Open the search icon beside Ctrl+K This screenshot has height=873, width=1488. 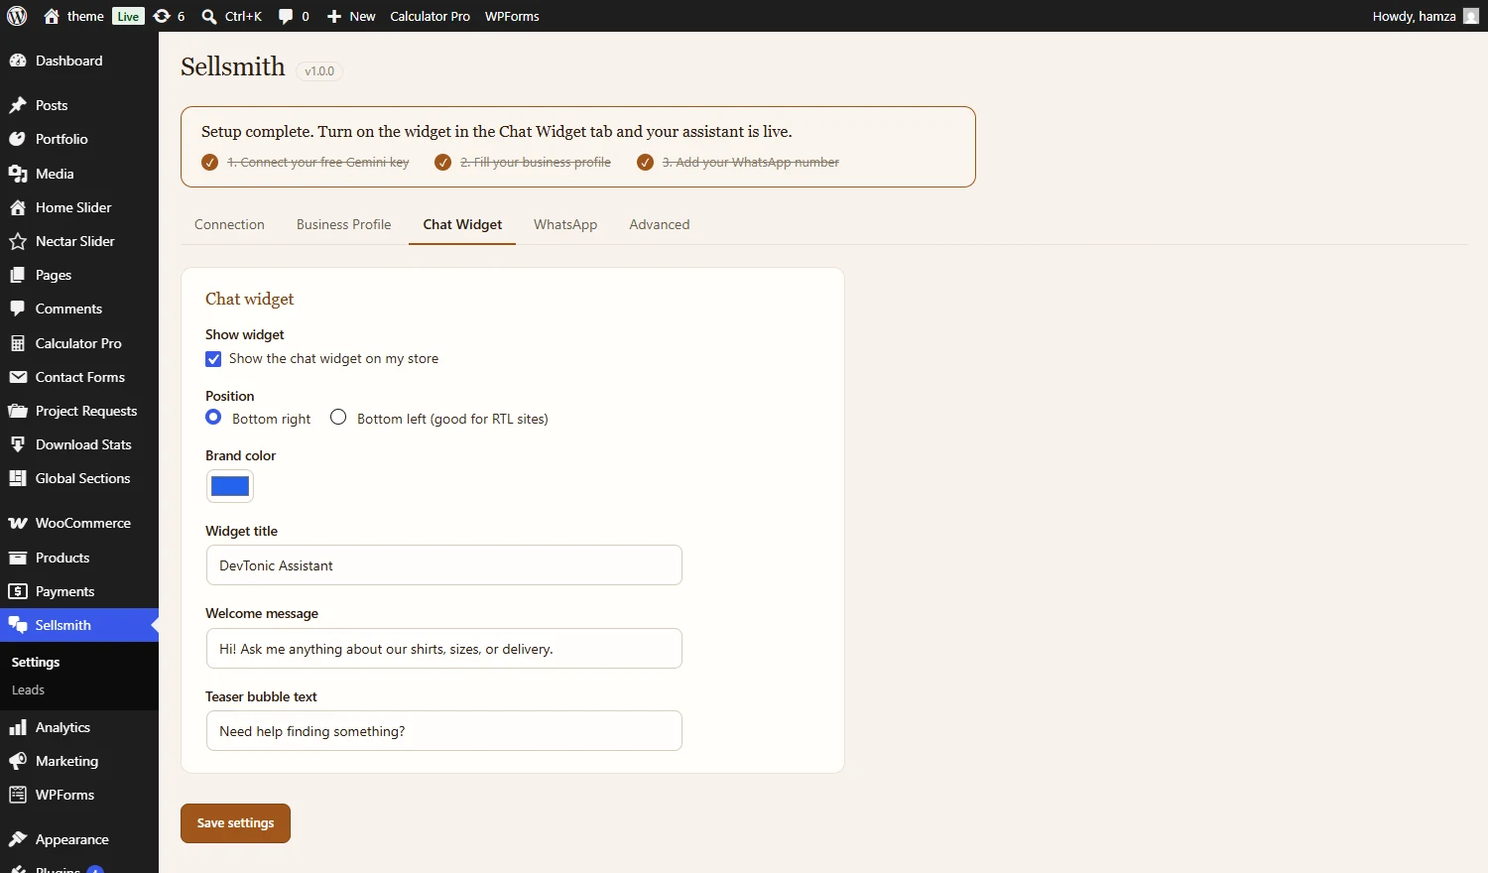209,16
